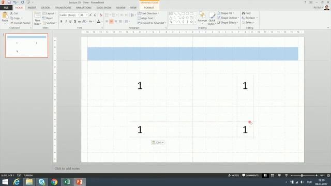Insert a new slide
The image size is (331, 186).
pos(37,19)
